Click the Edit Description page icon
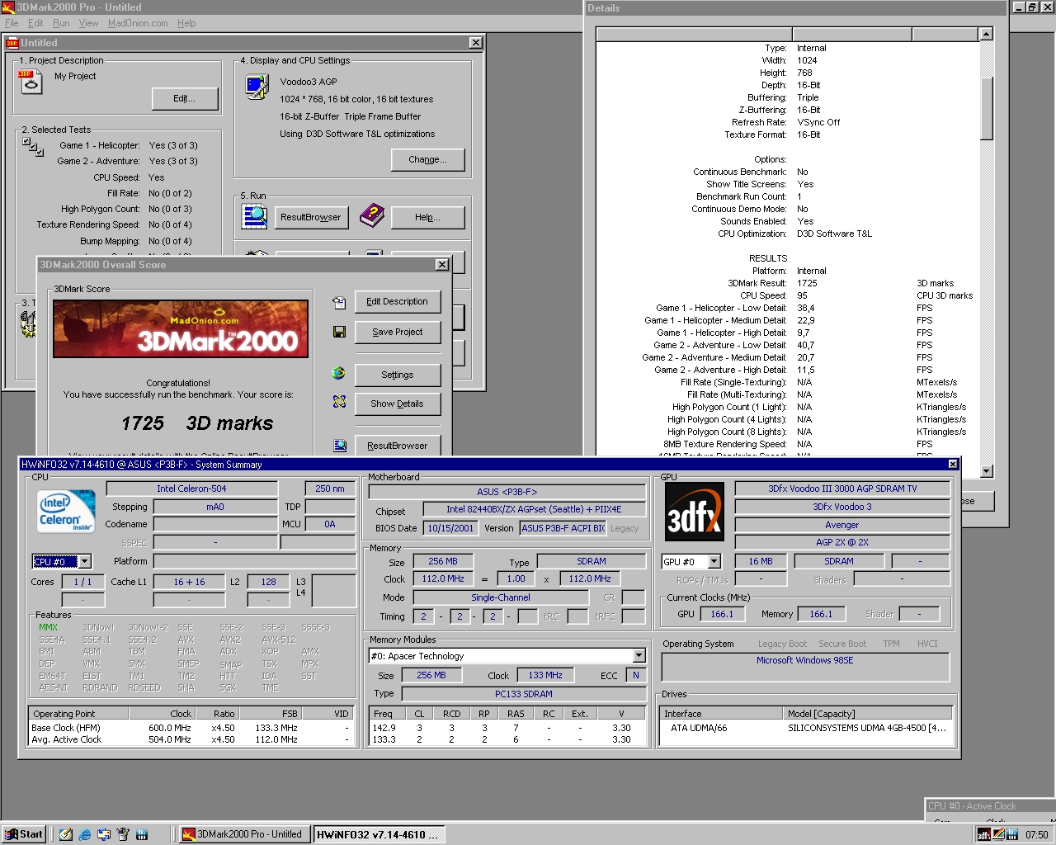Image resolution: width=1056 pixels, height=845 pixels. pos(338,302)
